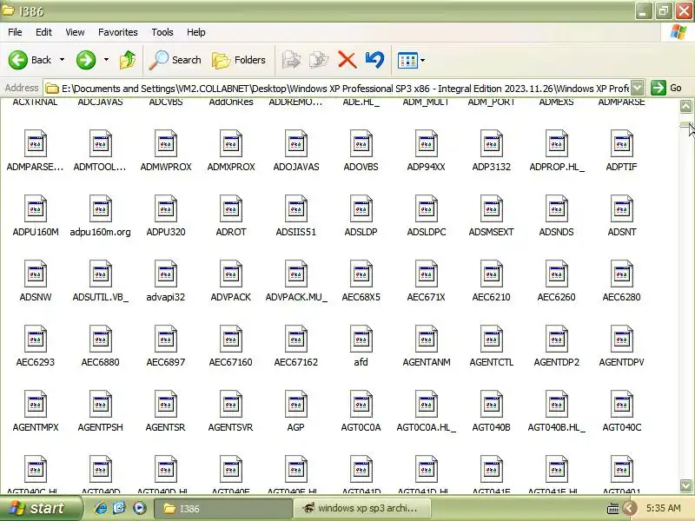Click the Outlook Express Quick Launch icon

(120, 508)
